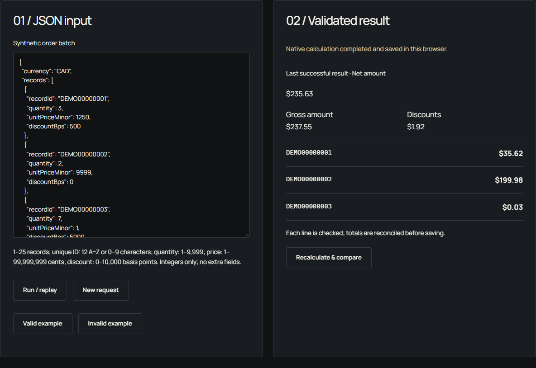Click the Discounts value $1.92
The height and width of the screenshot is (368, 536).
tap(416, 127)
